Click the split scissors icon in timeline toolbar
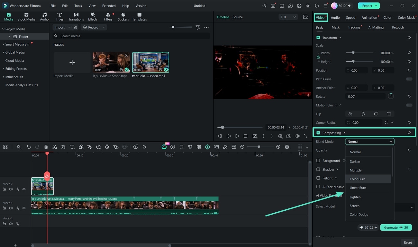This screenshot has width=418, height=247. click(x=55, y=147)
